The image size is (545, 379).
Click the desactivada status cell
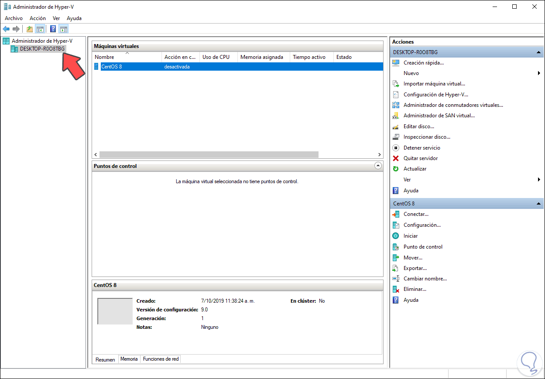(177, 67)
